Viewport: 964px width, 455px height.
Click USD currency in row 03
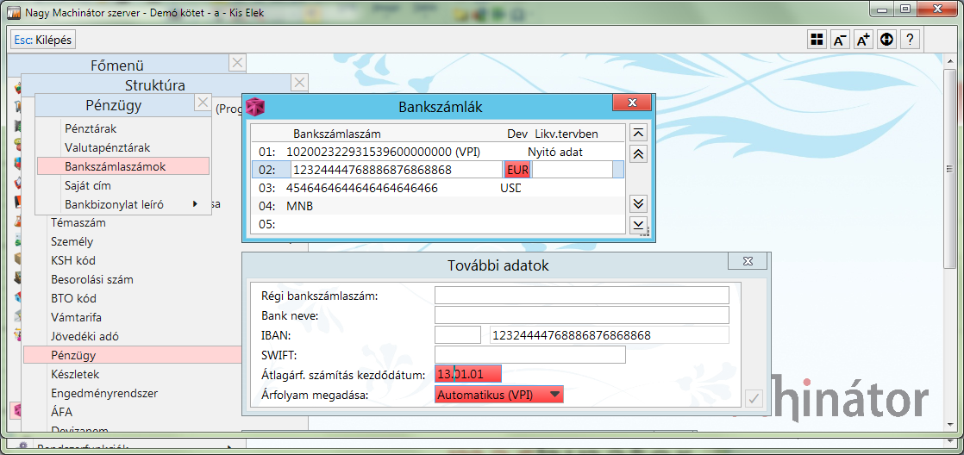511,188
